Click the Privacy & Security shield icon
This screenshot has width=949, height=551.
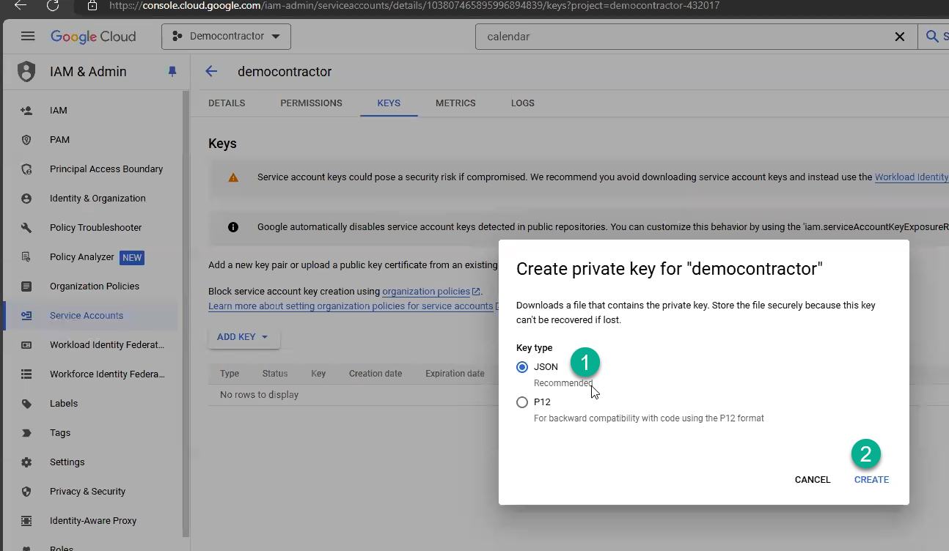(26, 492)
